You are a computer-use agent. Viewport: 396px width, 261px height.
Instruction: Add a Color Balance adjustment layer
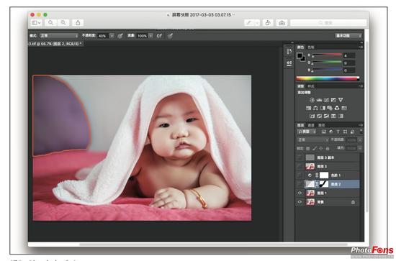click(315, 108)
